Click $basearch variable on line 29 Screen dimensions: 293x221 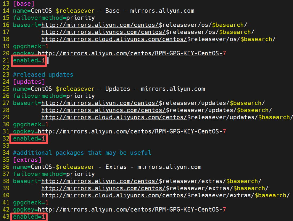[x=274, y=117]
